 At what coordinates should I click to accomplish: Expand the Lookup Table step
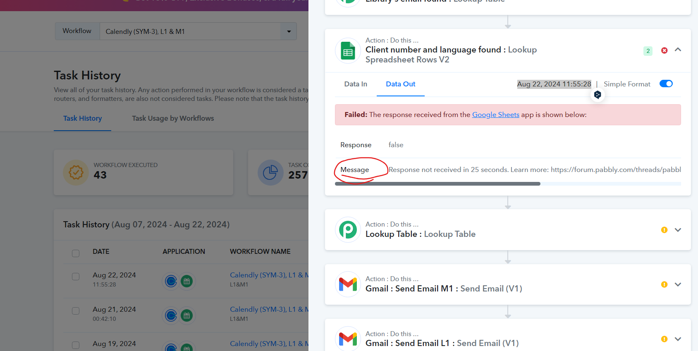(x=678, y=230)
